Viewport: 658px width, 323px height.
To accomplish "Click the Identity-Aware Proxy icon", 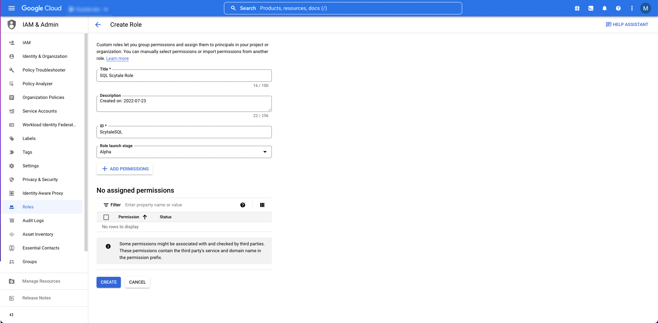I will tap(12, 193).
